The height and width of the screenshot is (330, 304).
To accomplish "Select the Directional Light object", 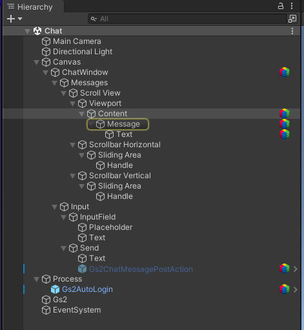I will coord(83,52).
